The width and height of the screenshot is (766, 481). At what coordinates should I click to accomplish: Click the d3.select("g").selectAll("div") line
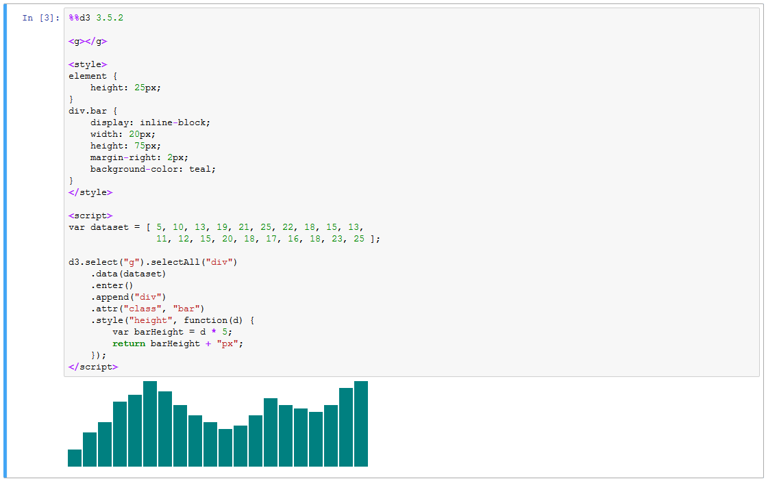153,263
